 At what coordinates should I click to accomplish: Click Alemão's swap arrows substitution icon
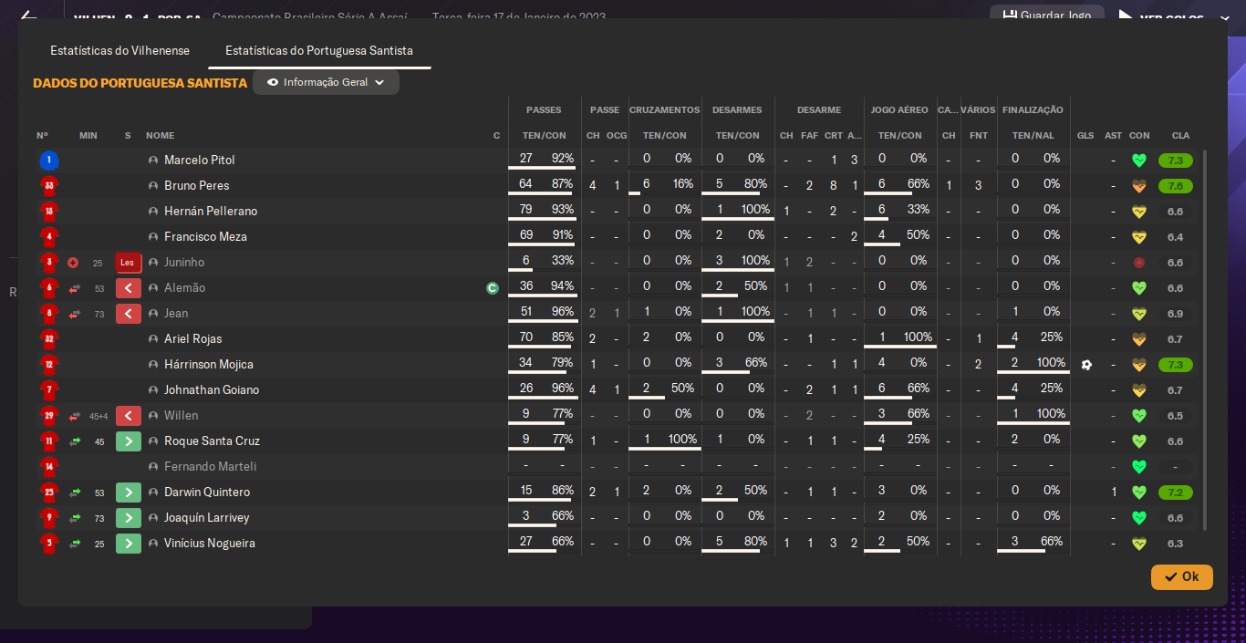[75, 288]
